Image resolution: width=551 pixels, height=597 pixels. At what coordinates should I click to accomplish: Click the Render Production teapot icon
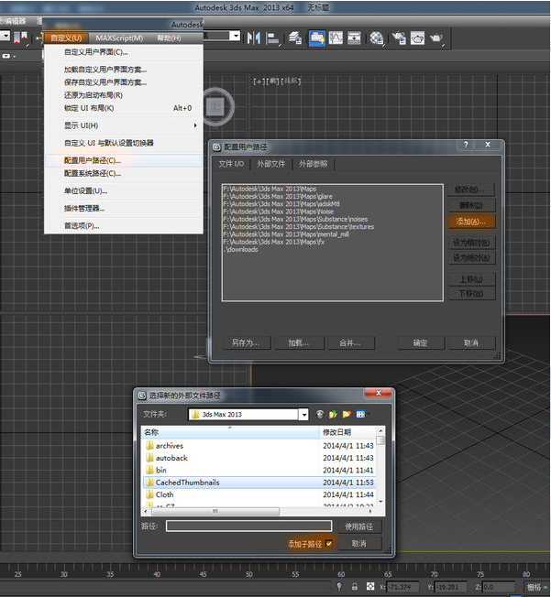(x=436, y=38)
